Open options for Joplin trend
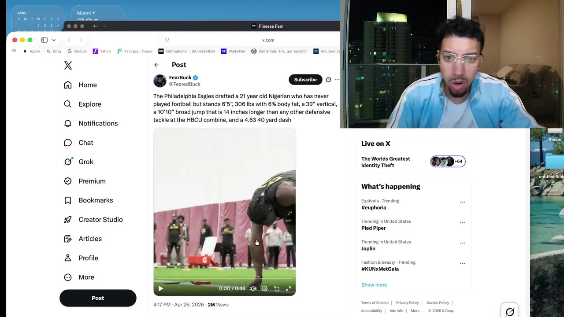 click(462, 243)
